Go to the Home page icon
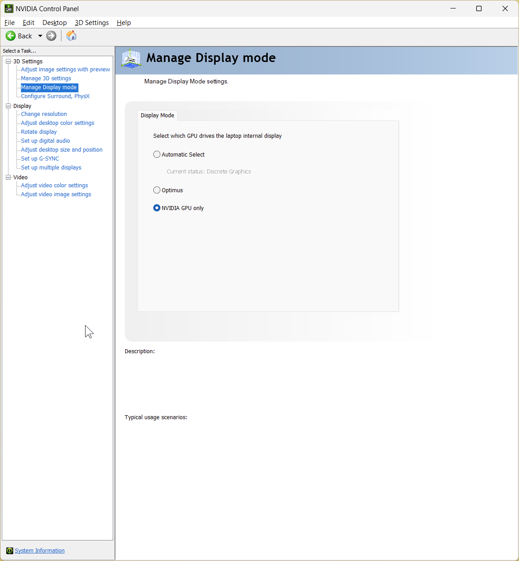The width and height of the screenshot is (519, 561). click(x=71, y=36)
